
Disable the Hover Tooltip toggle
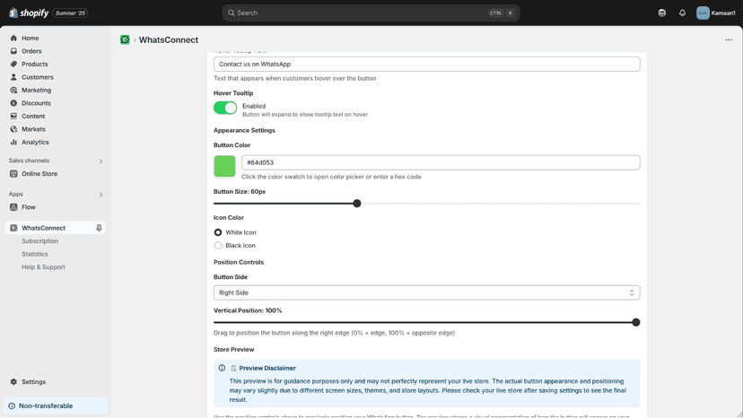pos(225,108)
